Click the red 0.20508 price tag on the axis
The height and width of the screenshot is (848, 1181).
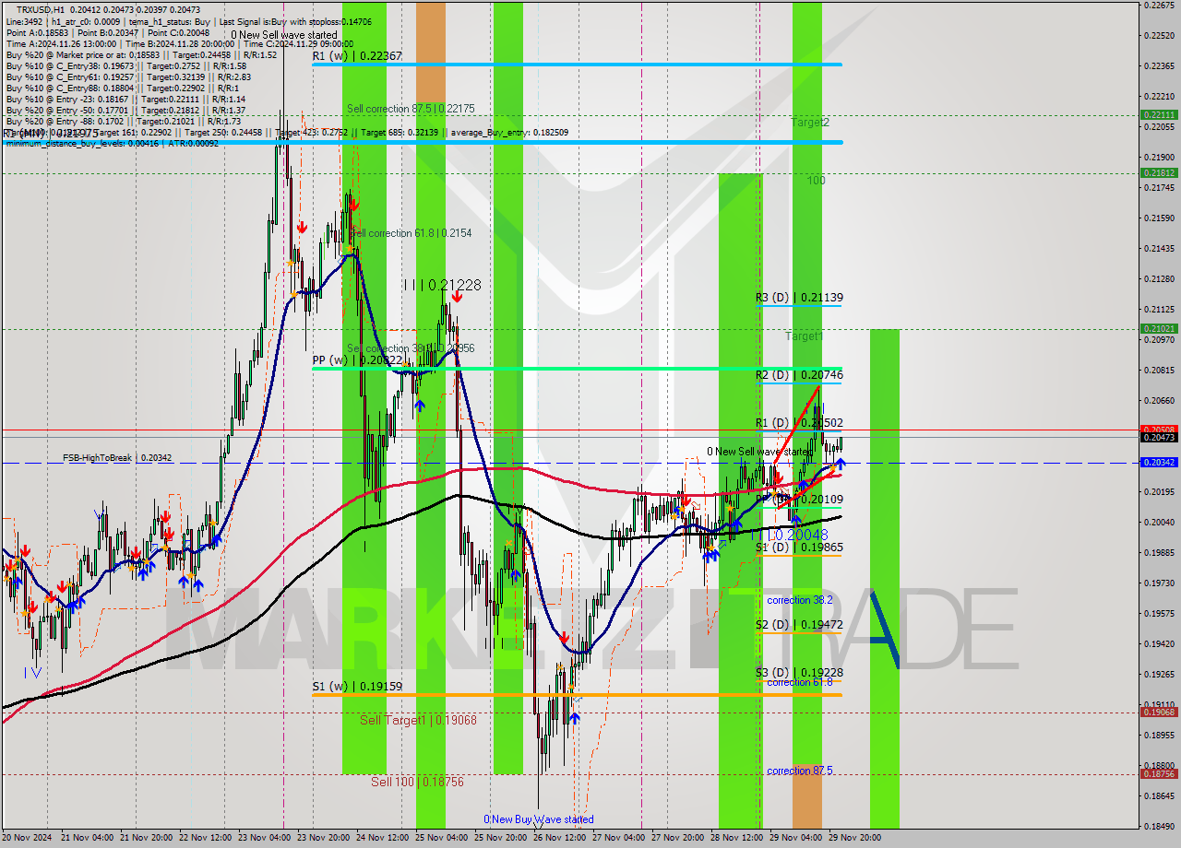coord(1161,429)
